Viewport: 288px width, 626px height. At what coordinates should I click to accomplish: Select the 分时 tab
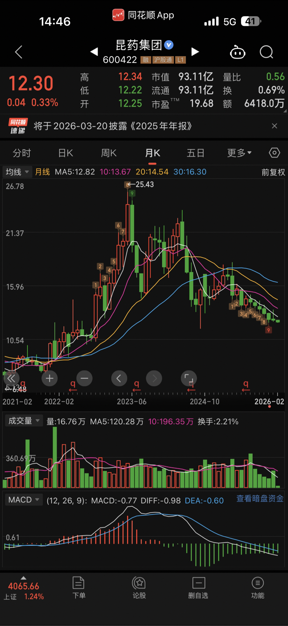tap(22, 153)
